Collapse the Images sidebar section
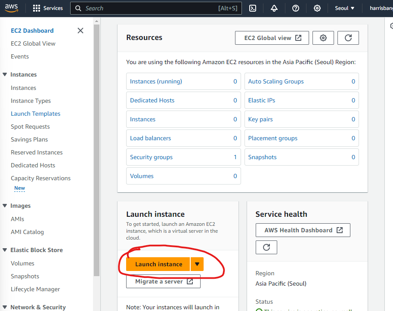 (x=5, y=206)
